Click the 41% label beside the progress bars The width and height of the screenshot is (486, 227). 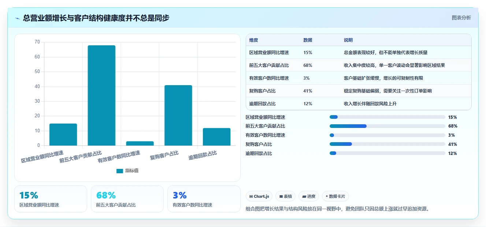point(453,144)
